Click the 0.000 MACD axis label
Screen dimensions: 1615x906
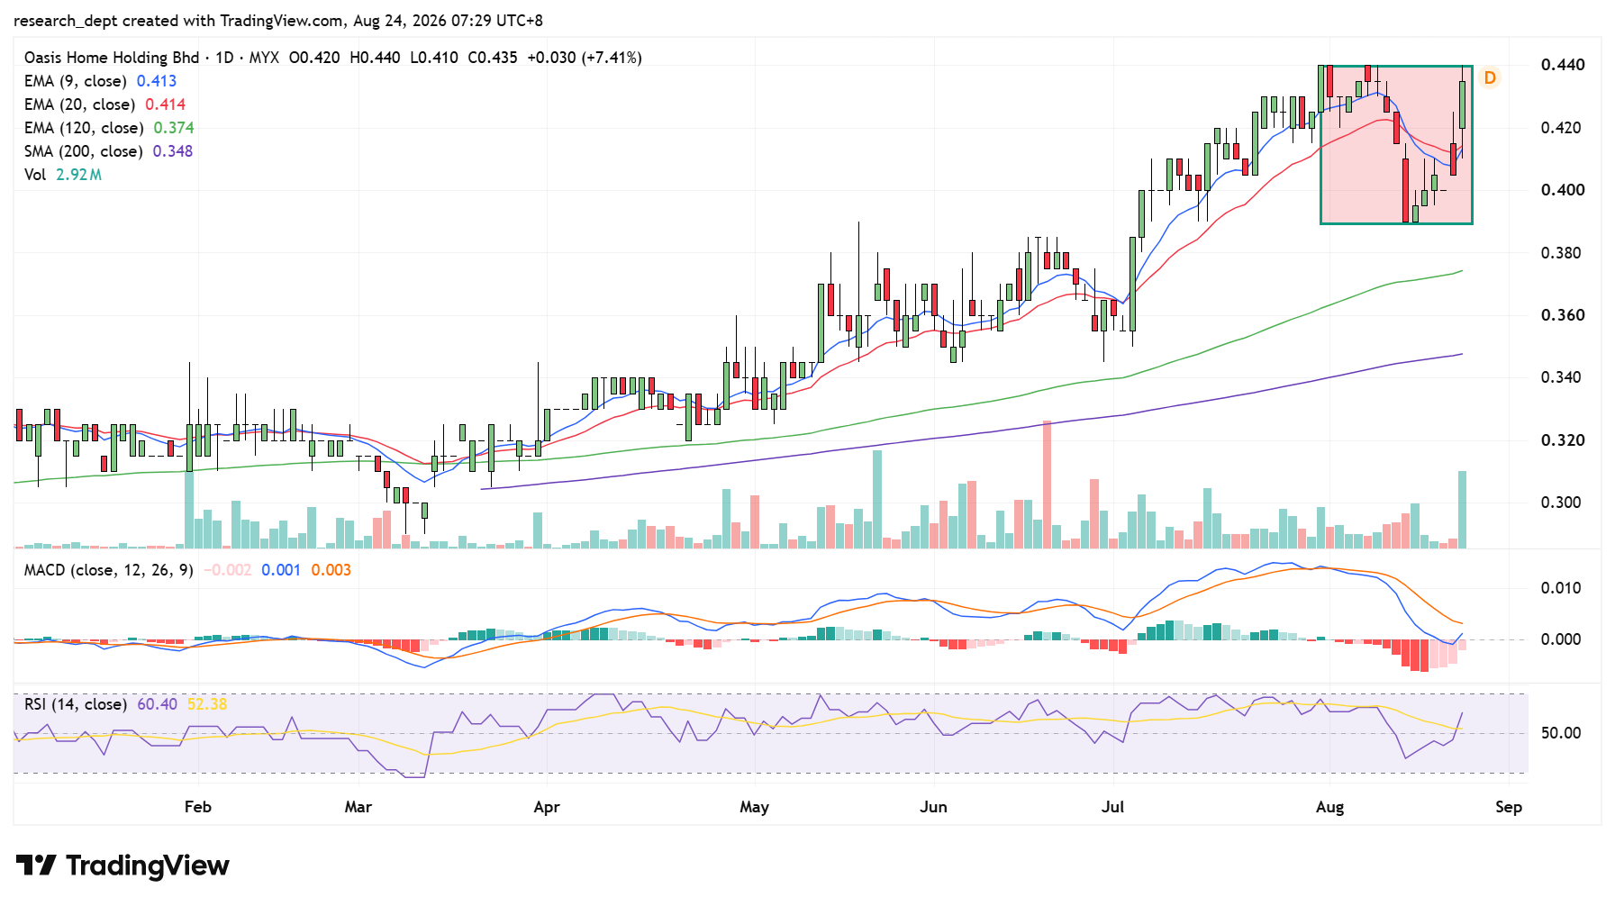click(x=1561, y=639)
